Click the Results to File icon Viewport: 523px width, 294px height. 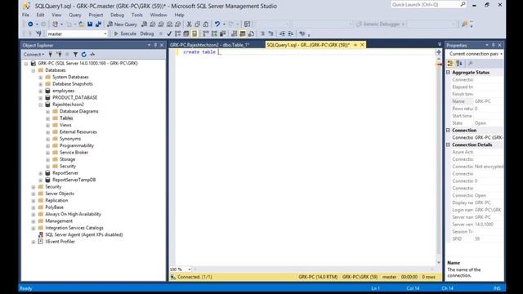pos(251,33)
